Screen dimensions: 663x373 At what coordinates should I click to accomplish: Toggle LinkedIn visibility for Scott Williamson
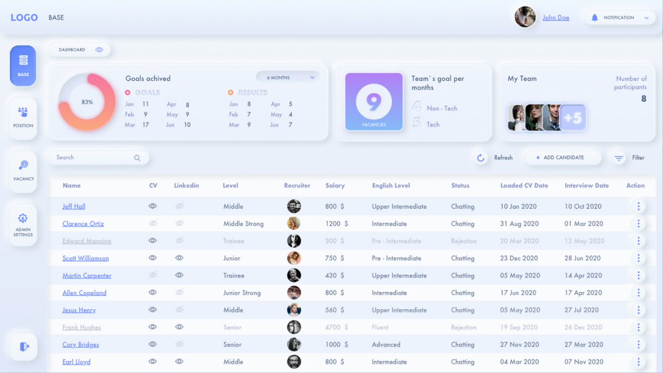[178, 258]
